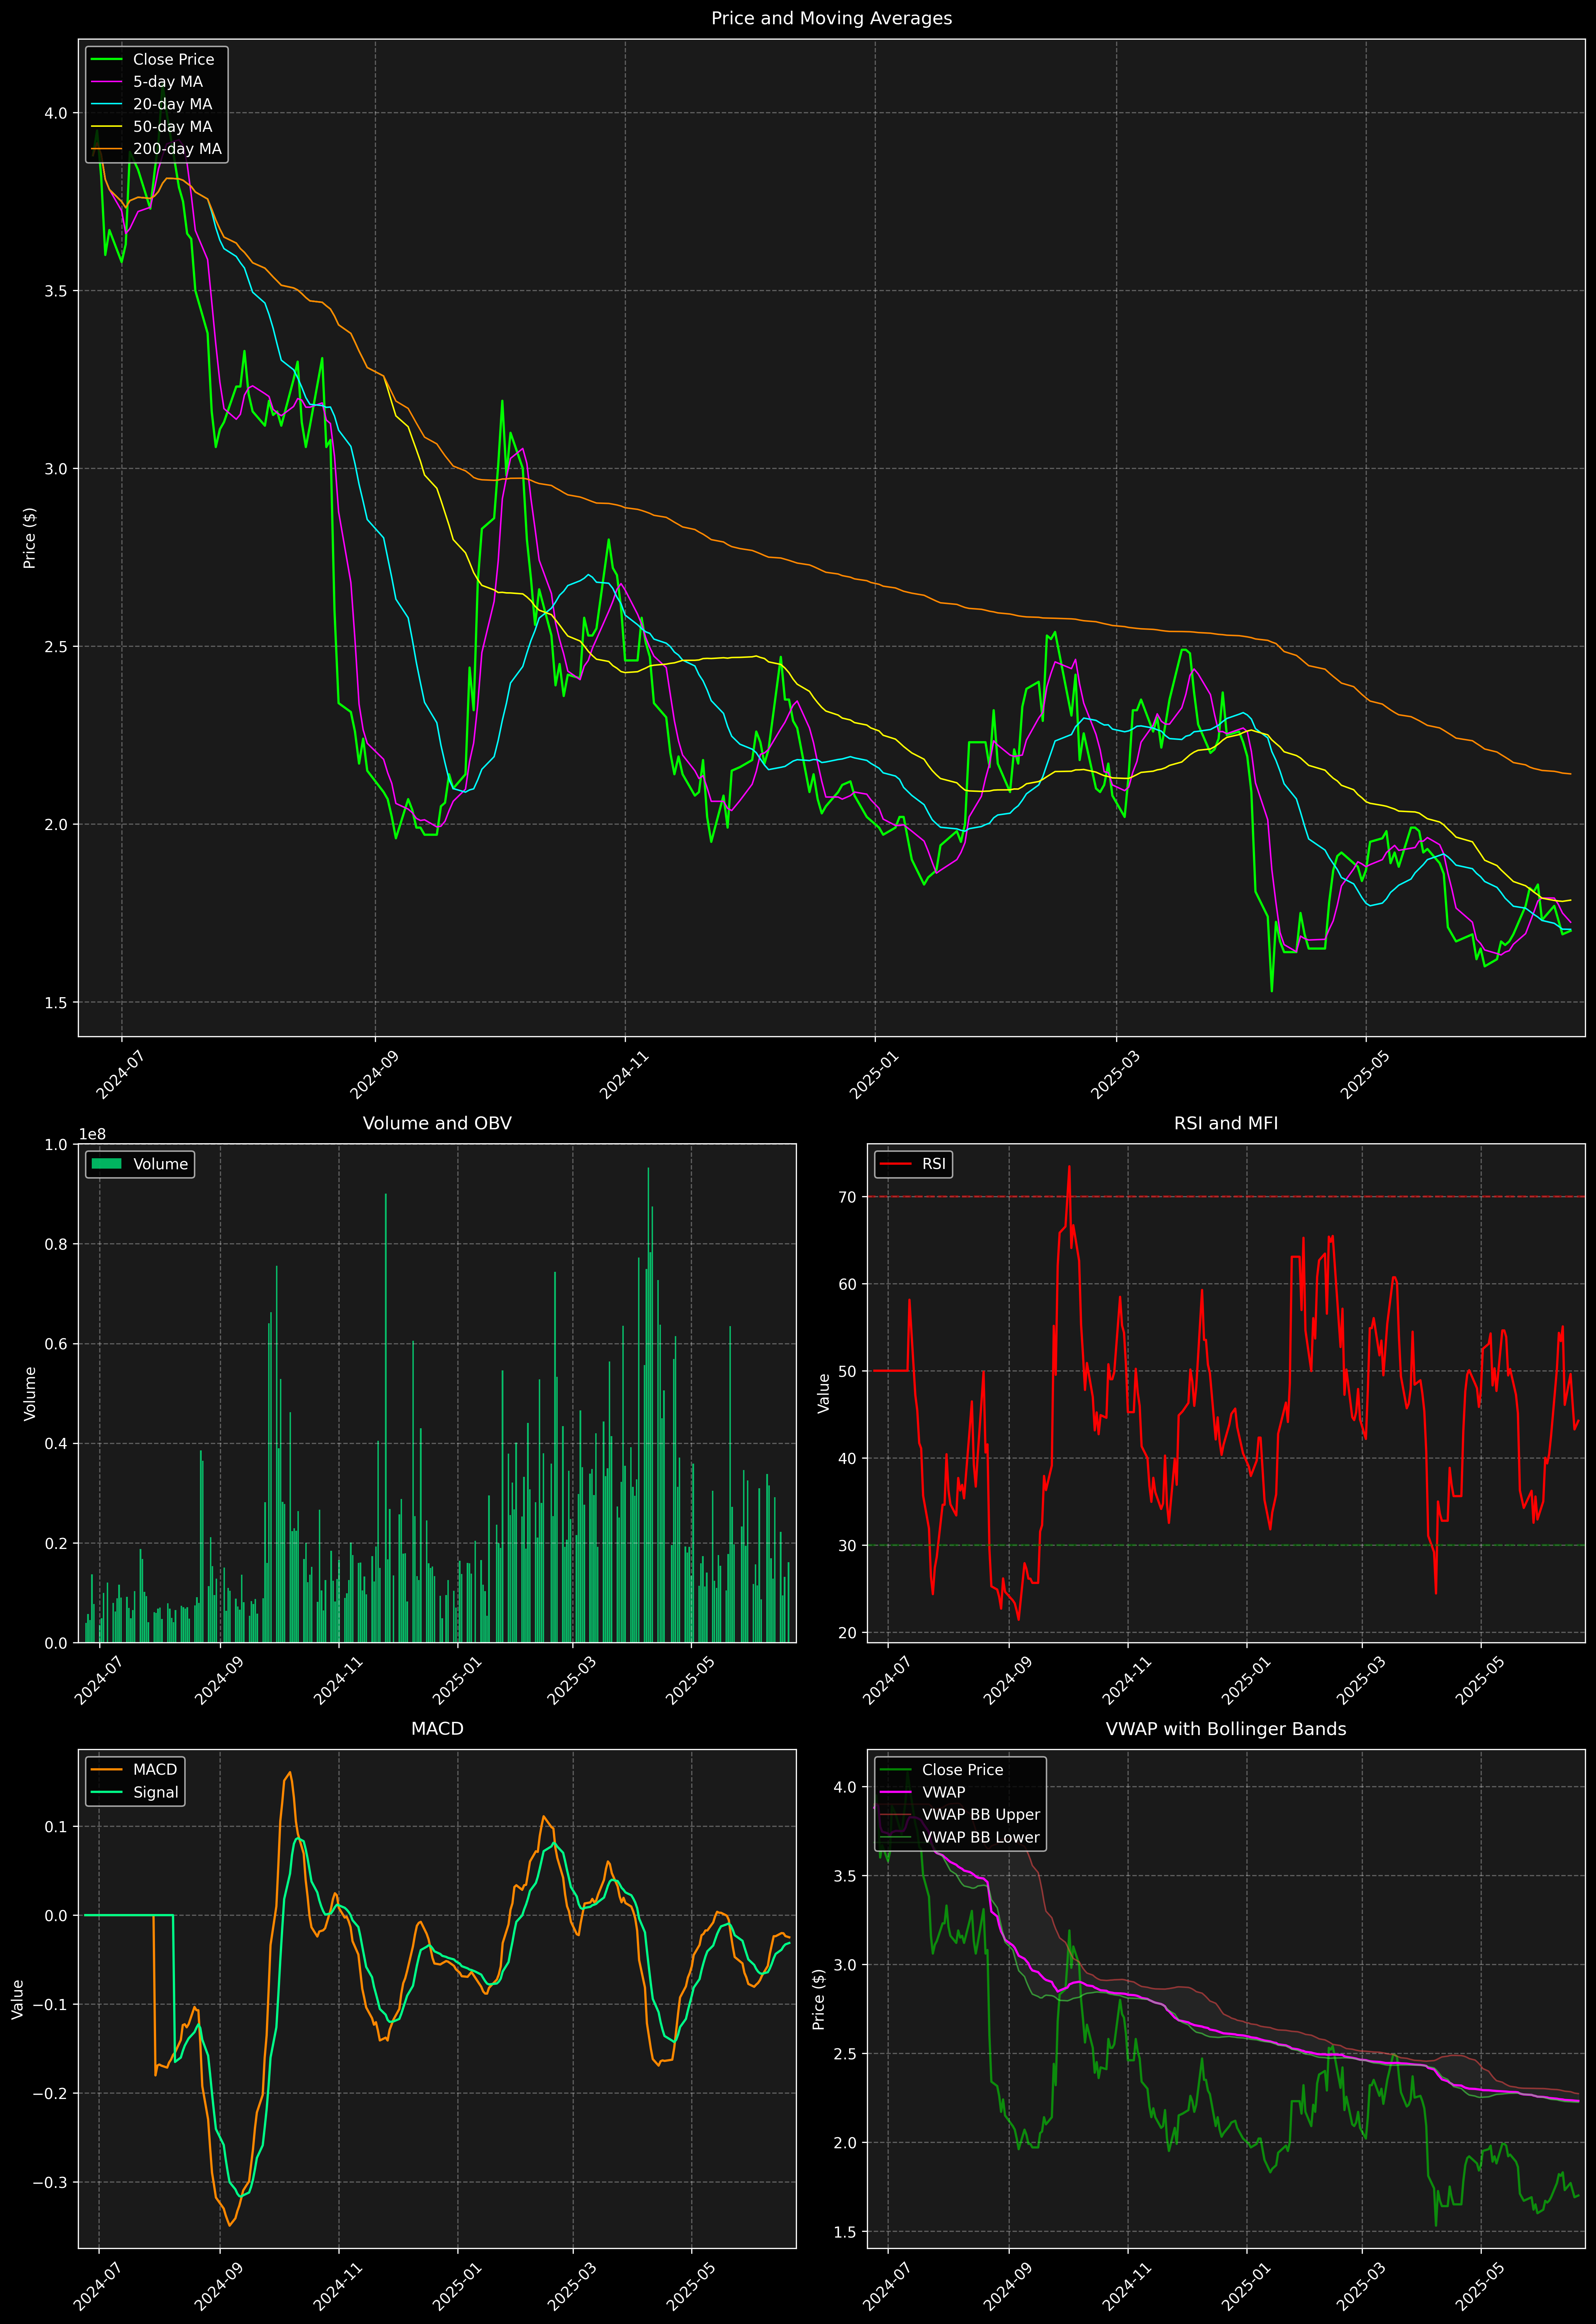Click the '70' tick on RSI chart
Screen dimensions: 1596x2324
tap(848, 1197)
